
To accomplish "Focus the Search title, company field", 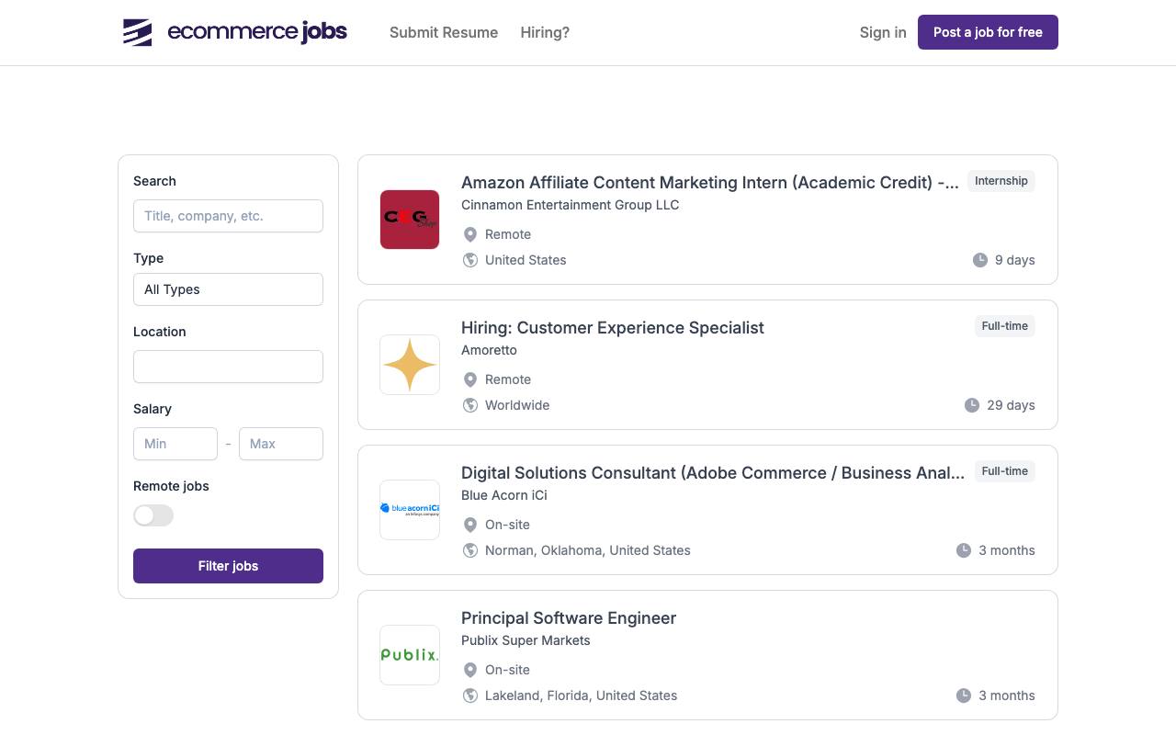I will [x=228, y=216].
